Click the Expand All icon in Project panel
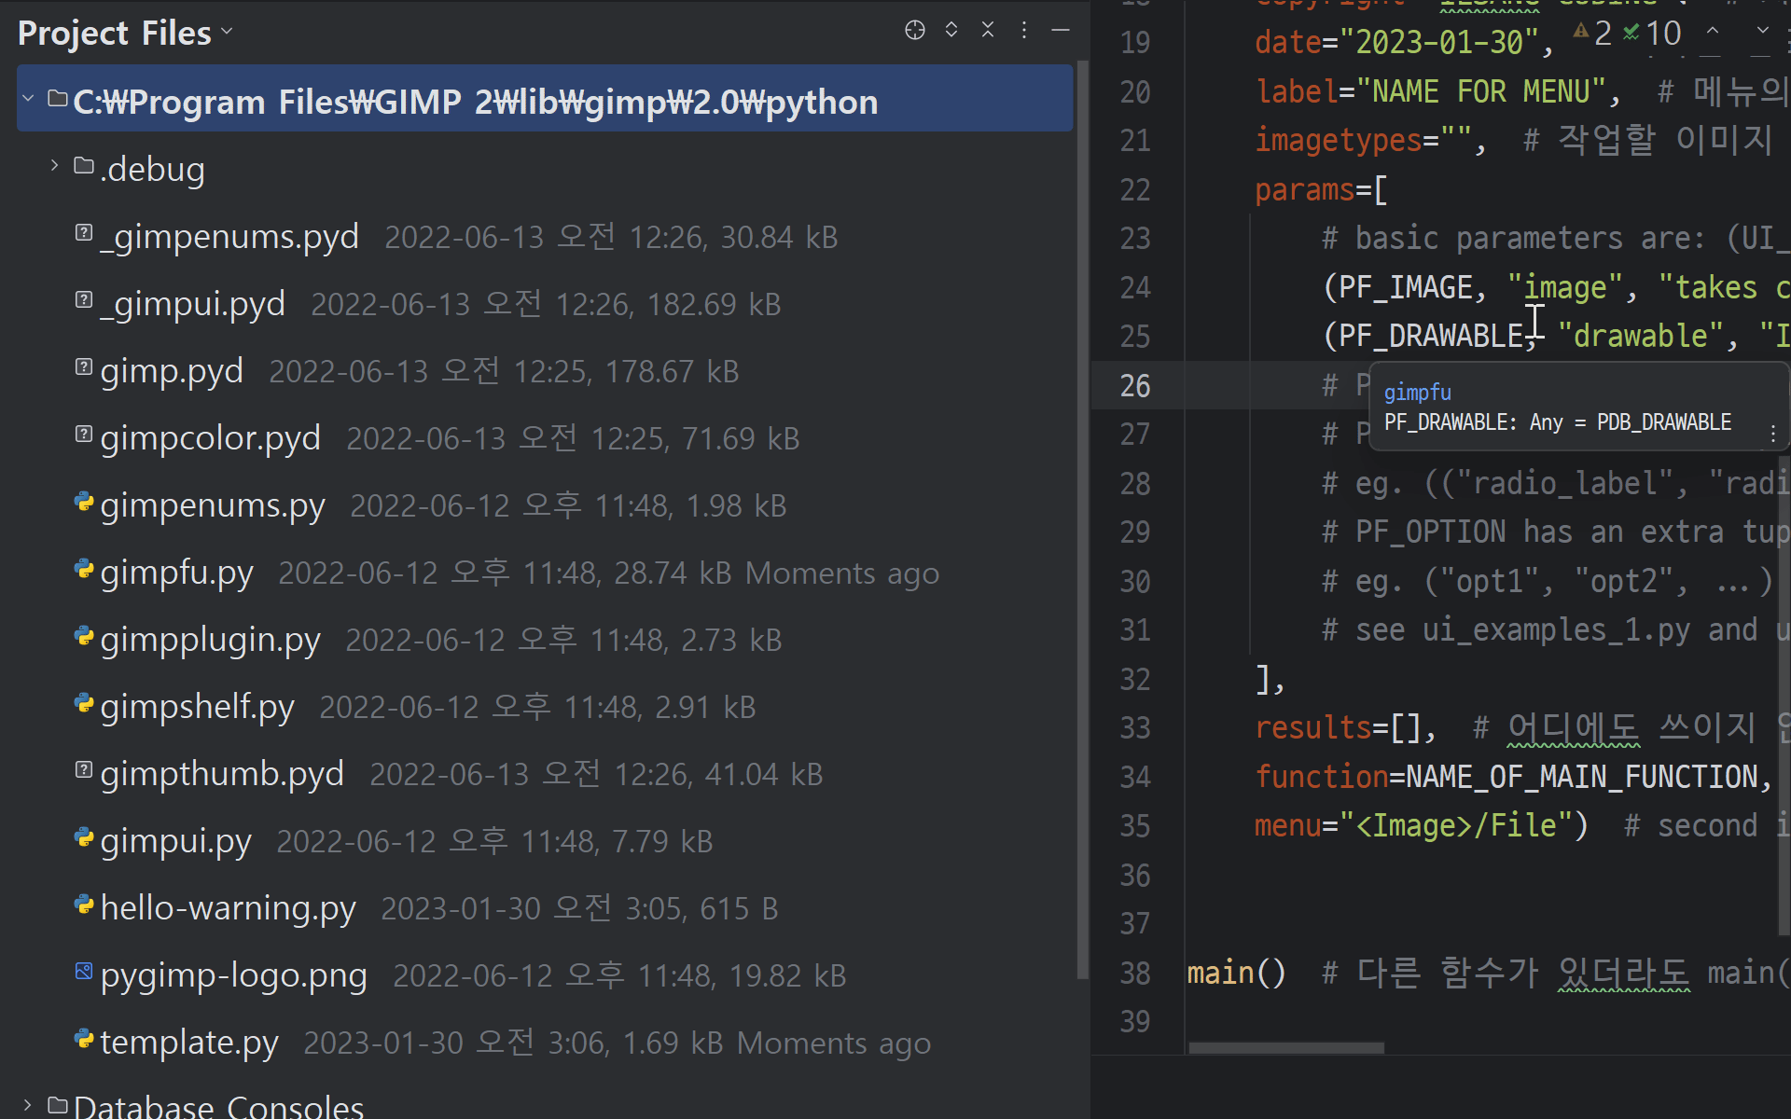The height and width of the screenshot is (1119, 1791). [951, 31]
